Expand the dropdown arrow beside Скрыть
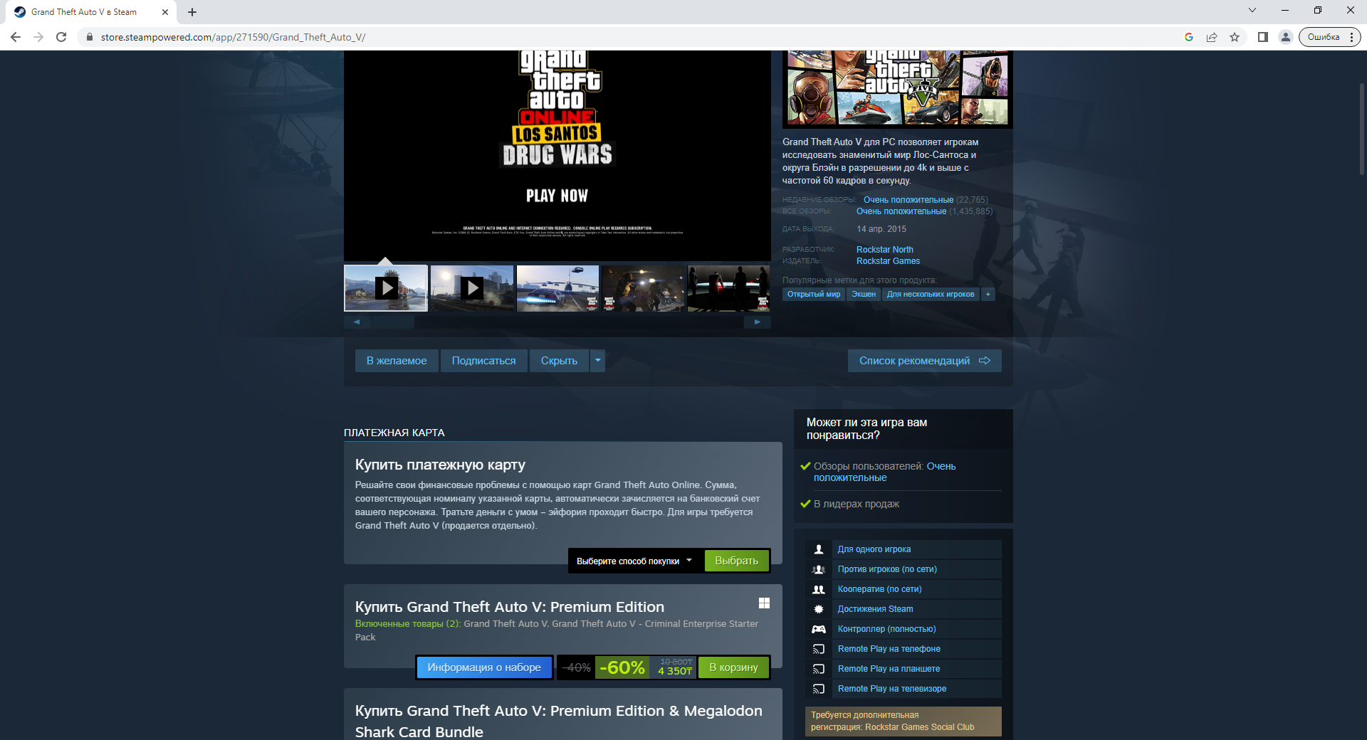The width and height of the screenshot is (1367, 740). (598, 361)
